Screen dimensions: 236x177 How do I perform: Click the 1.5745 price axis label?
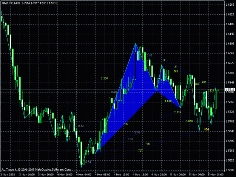pos(230,131)
